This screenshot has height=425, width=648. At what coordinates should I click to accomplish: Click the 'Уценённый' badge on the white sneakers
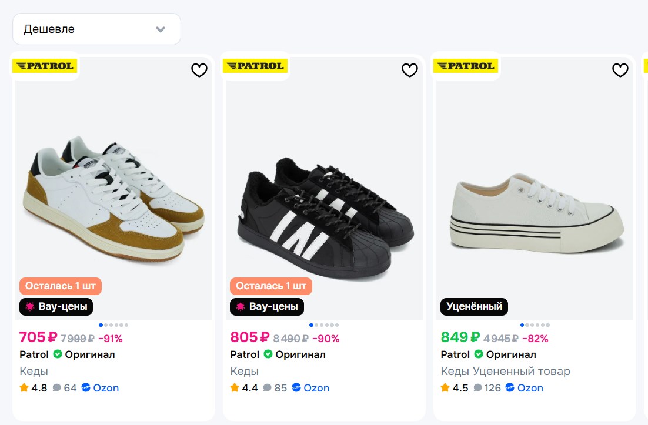click(474, 306)
